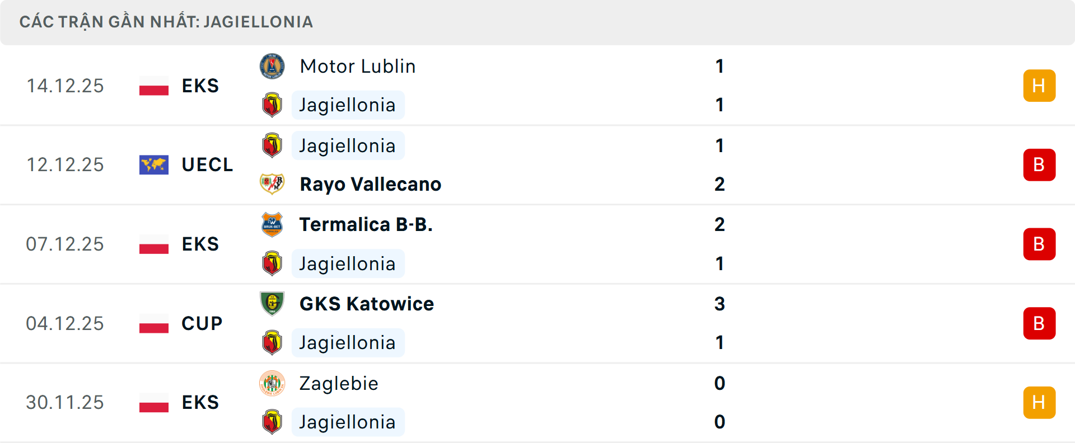Click Poland flag beside CUP competition
The height and width of the screenshot is (443, 1075).
(154, 323)
